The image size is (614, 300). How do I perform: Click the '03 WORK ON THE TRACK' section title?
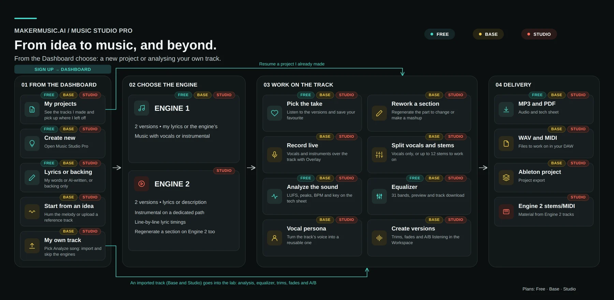[x=298, y=85]
